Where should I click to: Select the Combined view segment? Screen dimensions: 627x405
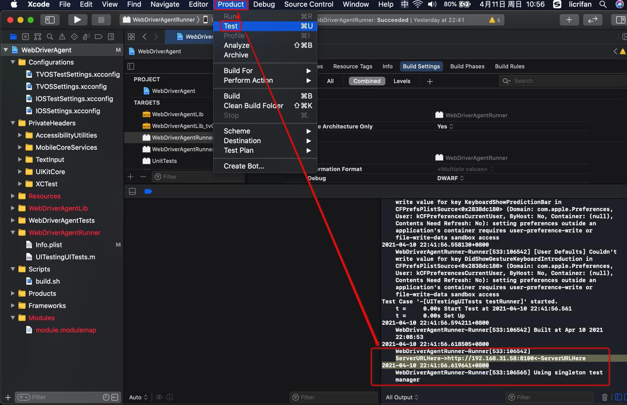[x=367, y=81]
